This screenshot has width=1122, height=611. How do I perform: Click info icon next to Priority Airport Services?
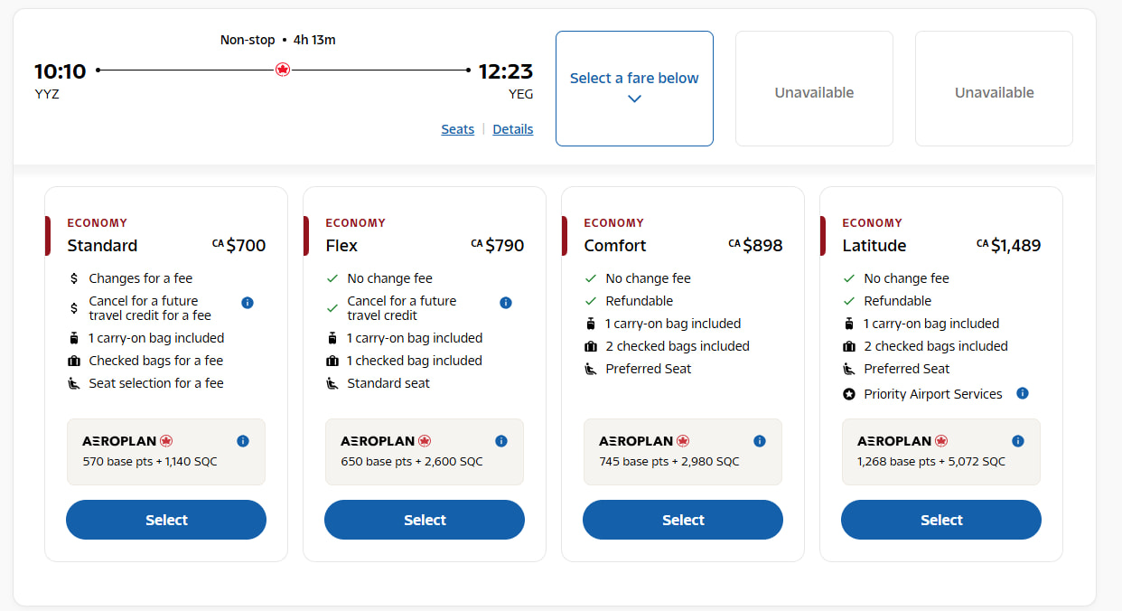click(1023, 393)
